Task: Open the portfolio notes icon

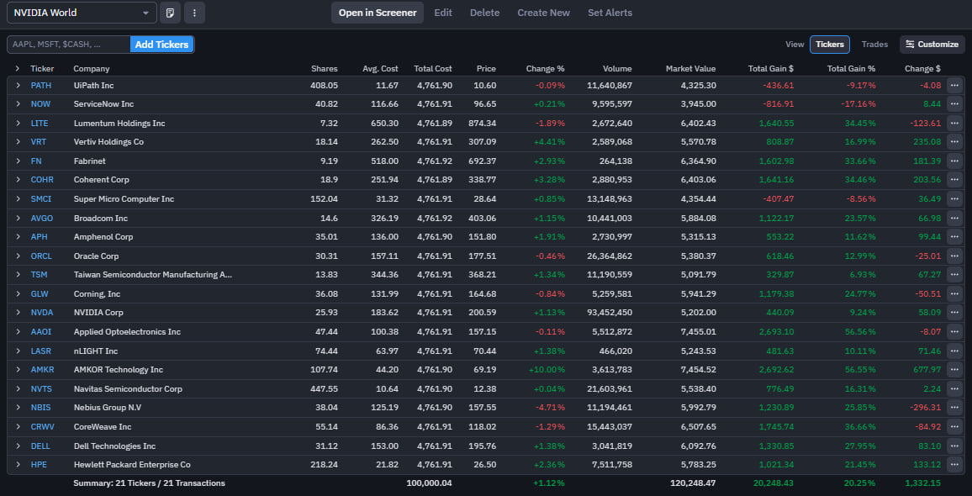Action: (171, 13)
